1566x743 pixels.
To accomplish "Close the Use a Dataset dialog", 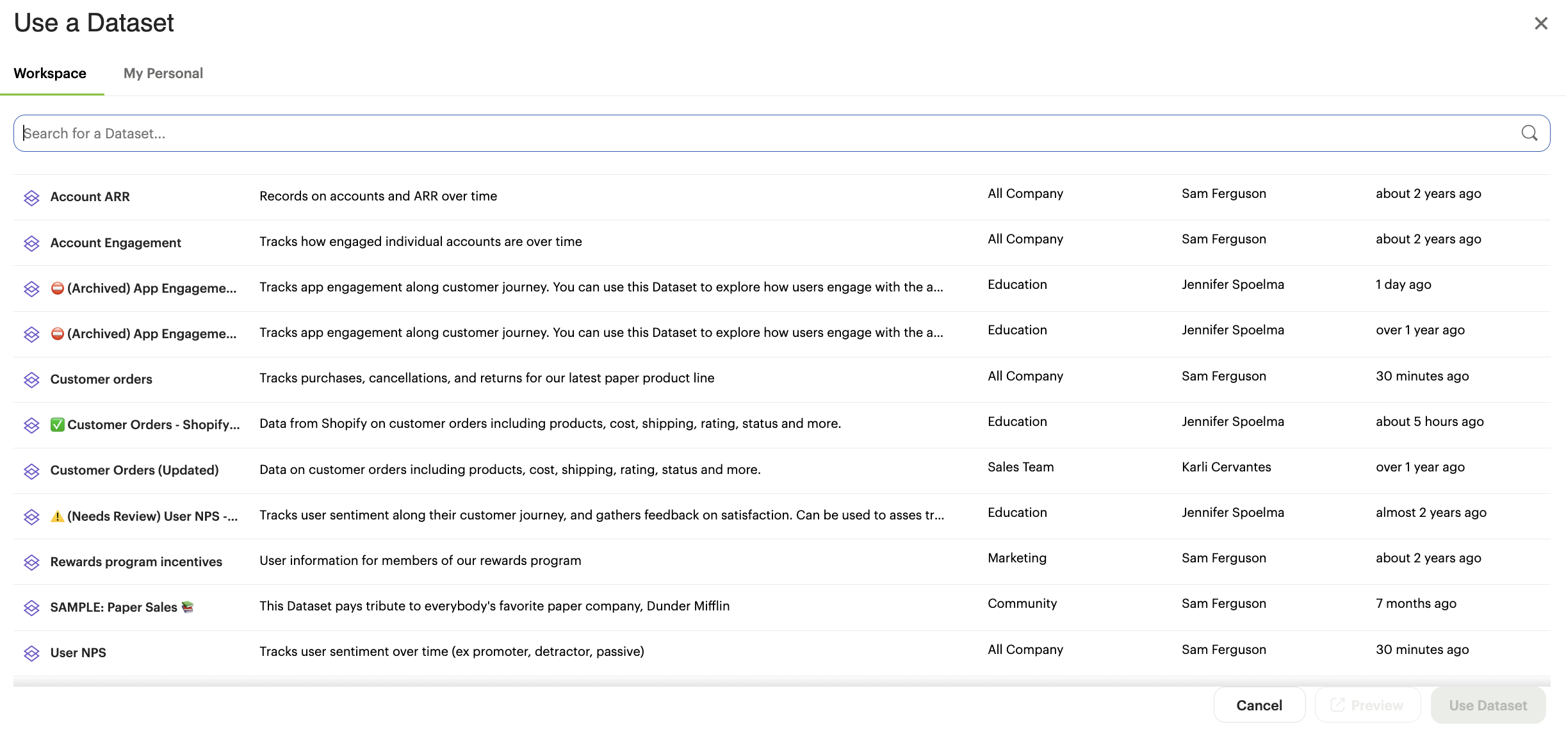I will [1540, 23].
